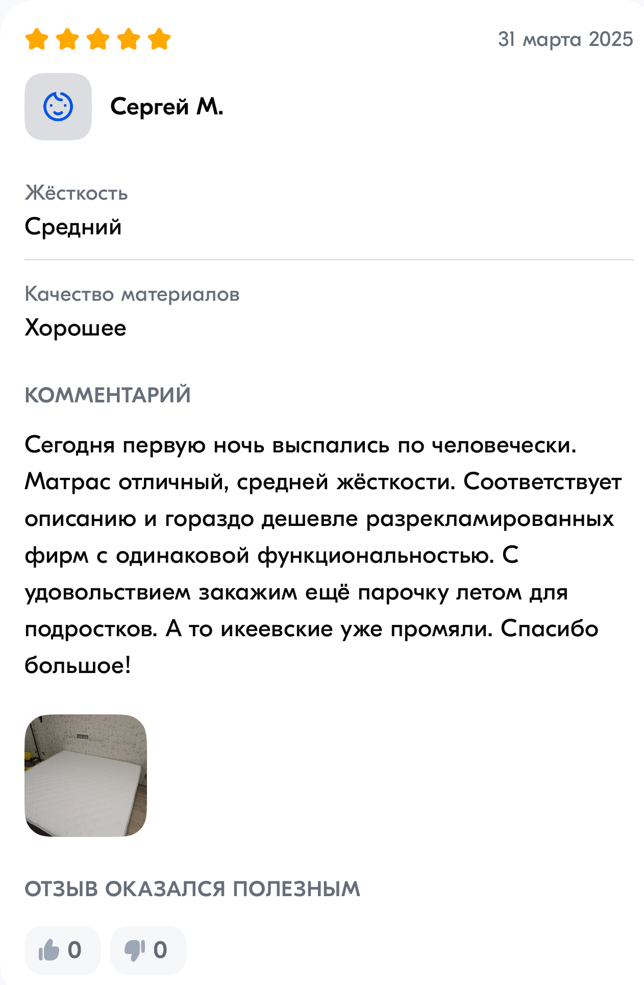Image resolution: width=644 pixels, height=985 pixels.
Task: Click the reviewer name Сергей М.
Action: (x=167, y=107)
